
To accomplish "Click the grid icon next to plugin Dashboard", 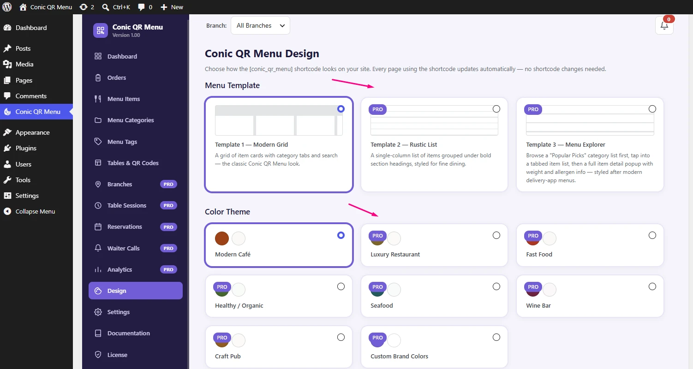I will [x=98, y=56].
